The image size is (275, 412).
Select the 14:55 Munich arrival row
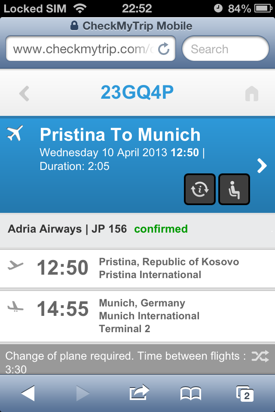click(x=137, y=316)
